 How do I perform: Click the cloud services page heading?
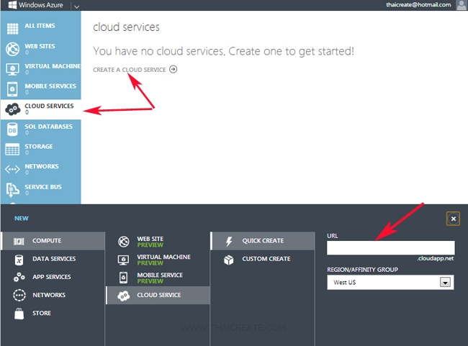pyautogui.click(x=126, y=27)
